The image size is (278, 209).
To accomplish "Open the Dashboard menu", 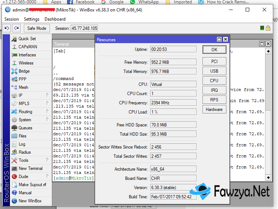I will [55, 19].
